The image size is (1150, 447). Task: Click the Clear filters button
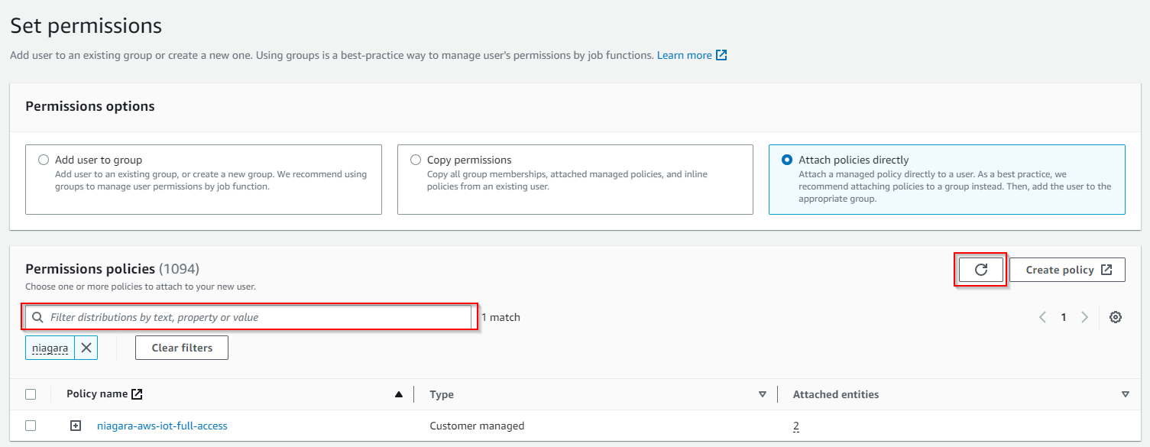(181, 348)
